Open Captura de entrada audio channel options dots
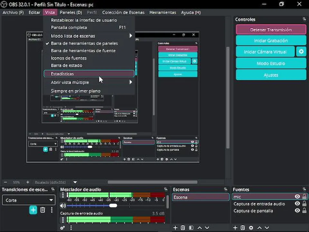 coord(63,219)
